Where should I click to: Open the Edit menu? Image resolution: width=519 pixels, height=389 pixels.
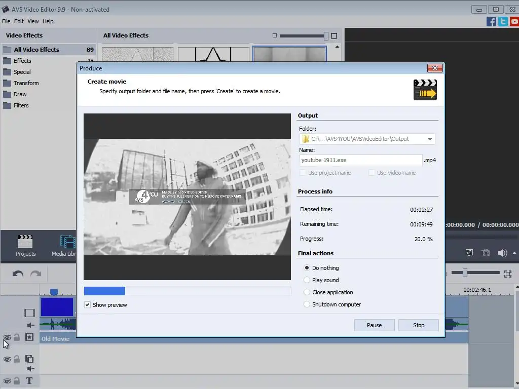point(19,21)
